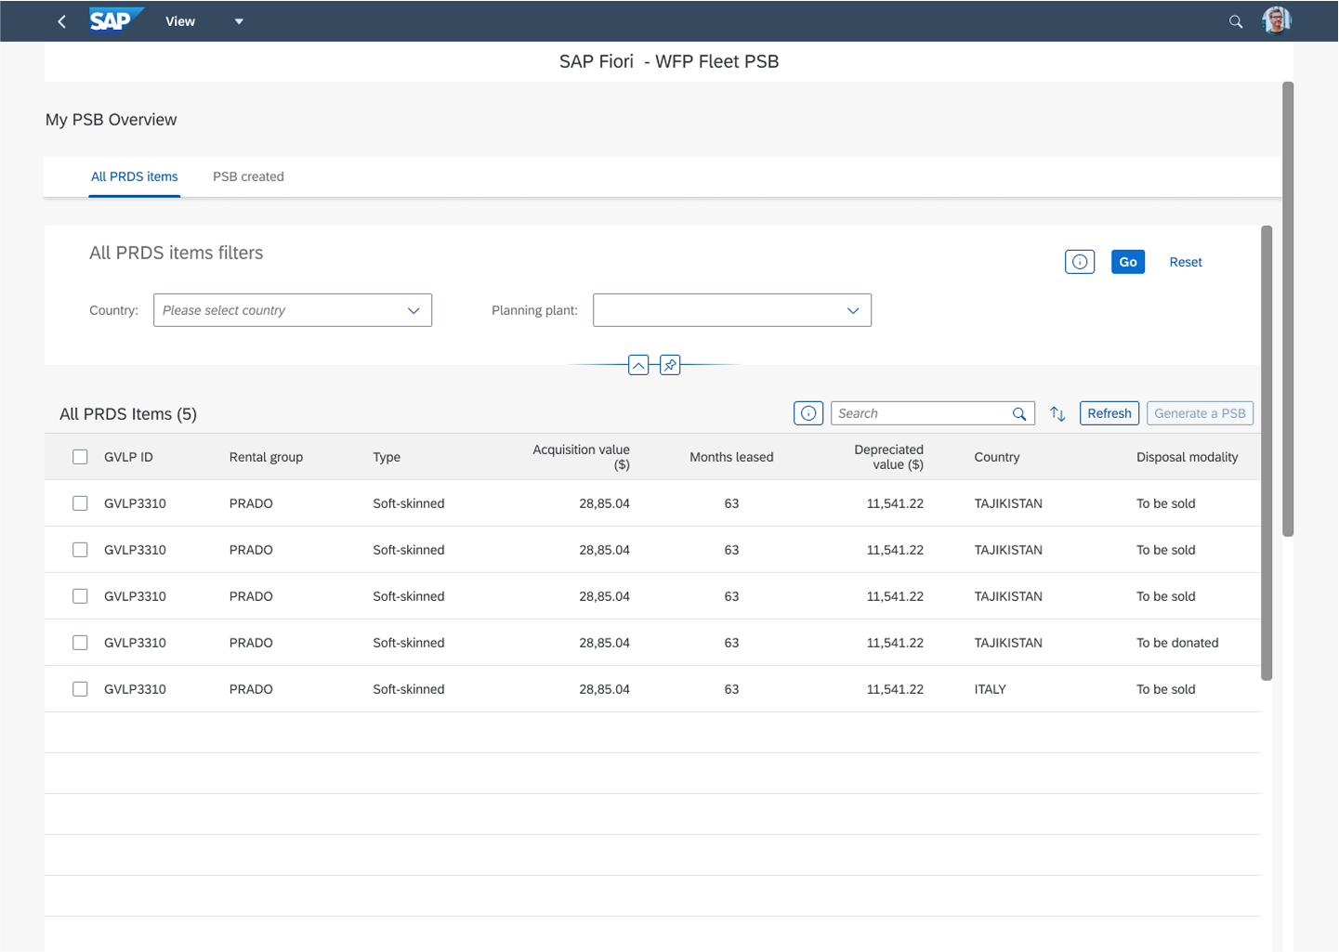Click the Disposal modality column header
This screenshot has width=1339, height=952.
pos(1187,457)
